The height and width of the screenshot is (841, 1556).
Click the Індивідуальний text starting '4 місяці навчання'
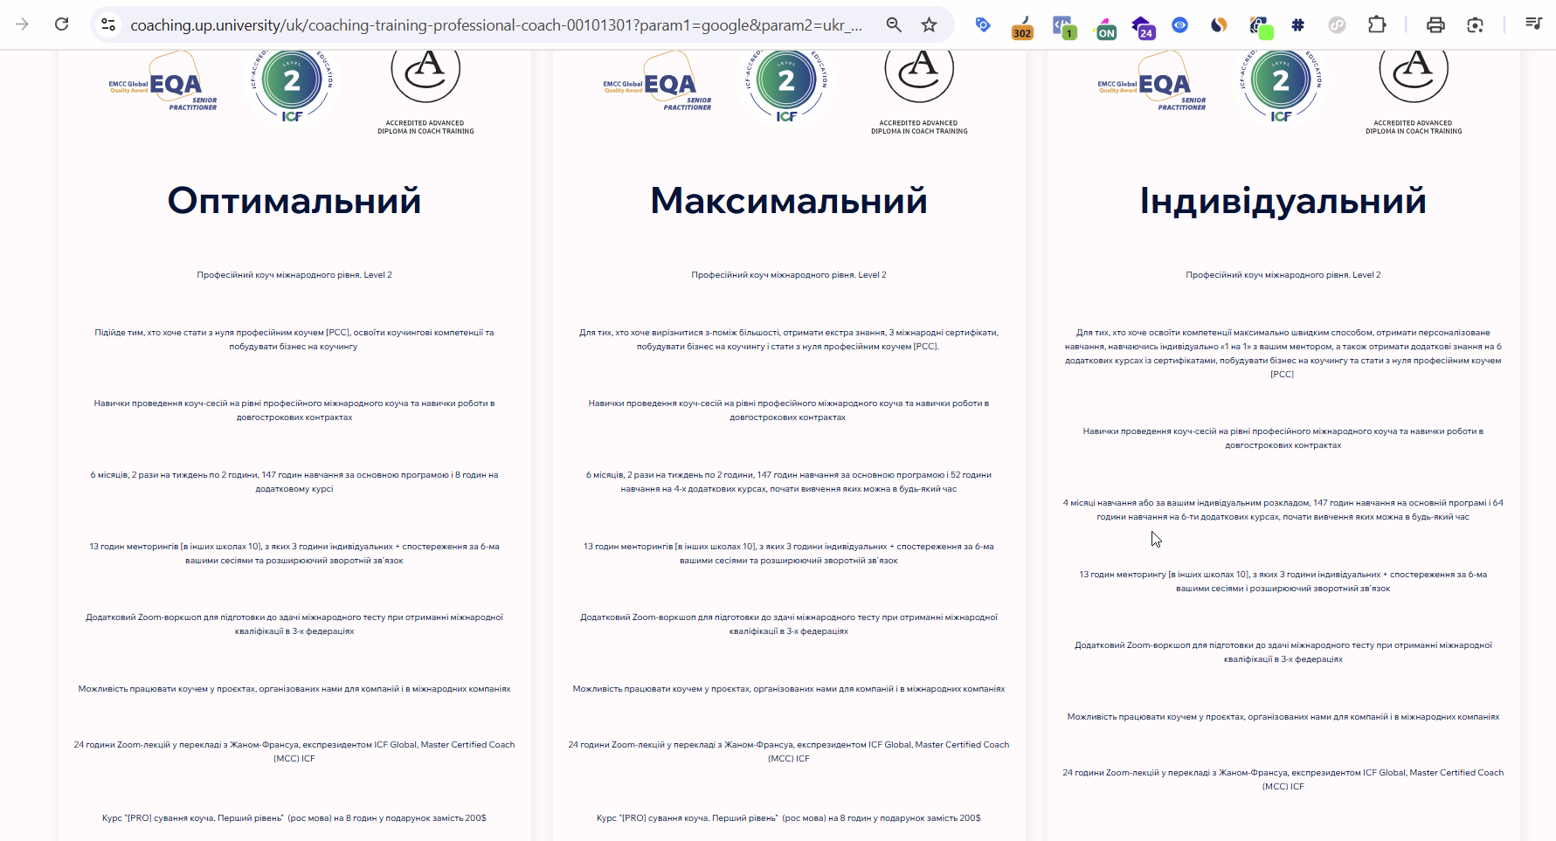click(1283, 510)
